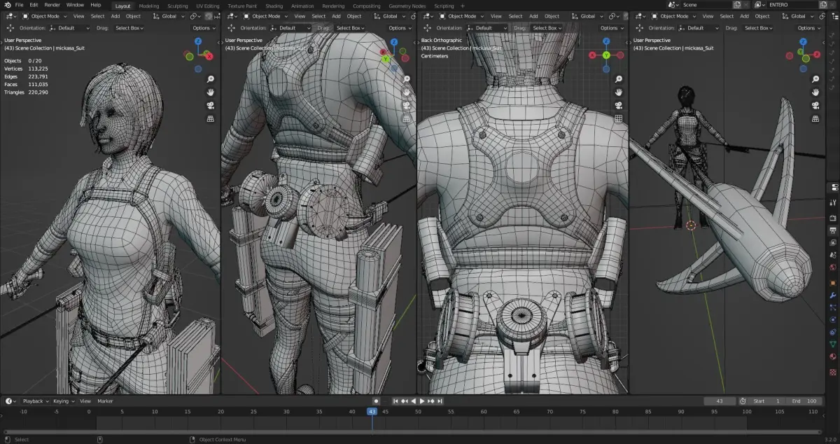Click the pan hand icon in the leftmost viewport

[210, 92]
